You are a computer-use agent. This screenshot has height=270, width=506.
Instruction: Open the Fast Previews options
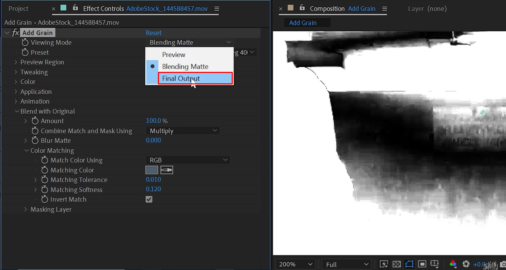pos(384,264)
